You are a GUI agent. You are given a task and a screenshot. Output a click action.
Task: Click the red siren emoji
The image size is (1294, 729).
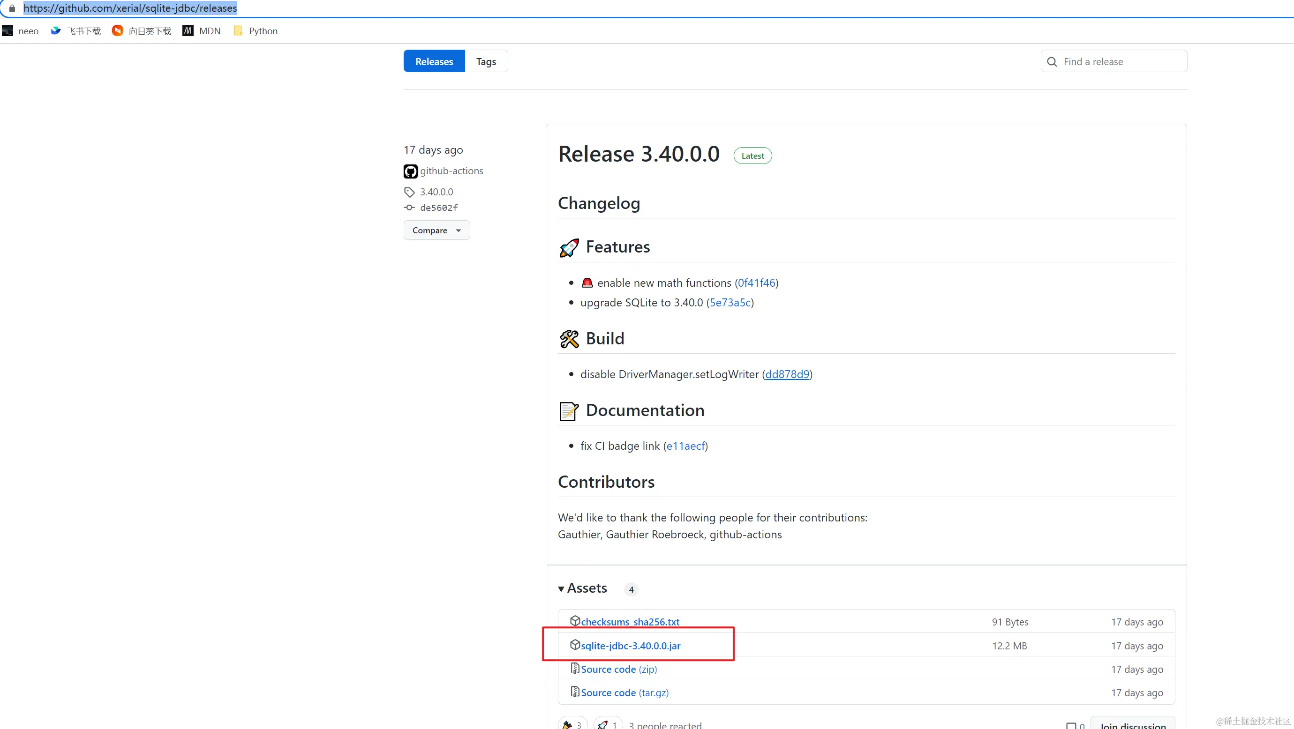point(587,283)
